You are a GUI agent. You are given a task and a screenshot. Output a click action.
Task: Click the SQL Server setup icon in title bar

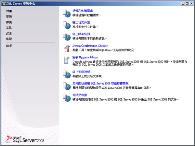[x=4, y=4]
